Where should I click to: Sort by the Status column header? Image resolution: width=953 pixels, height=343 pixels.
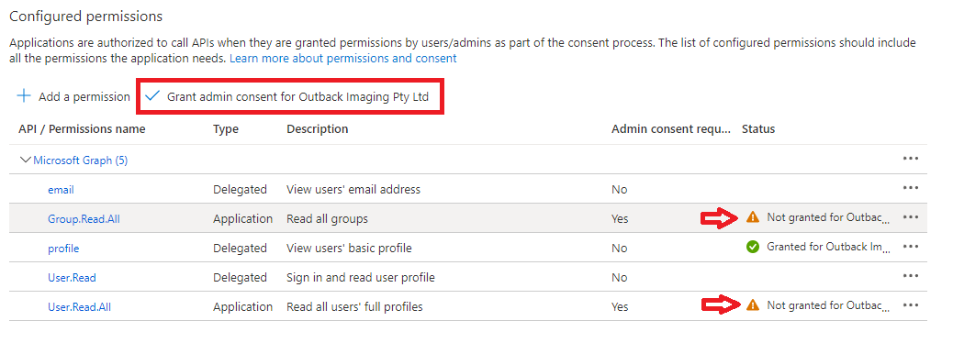pos(758,128)
